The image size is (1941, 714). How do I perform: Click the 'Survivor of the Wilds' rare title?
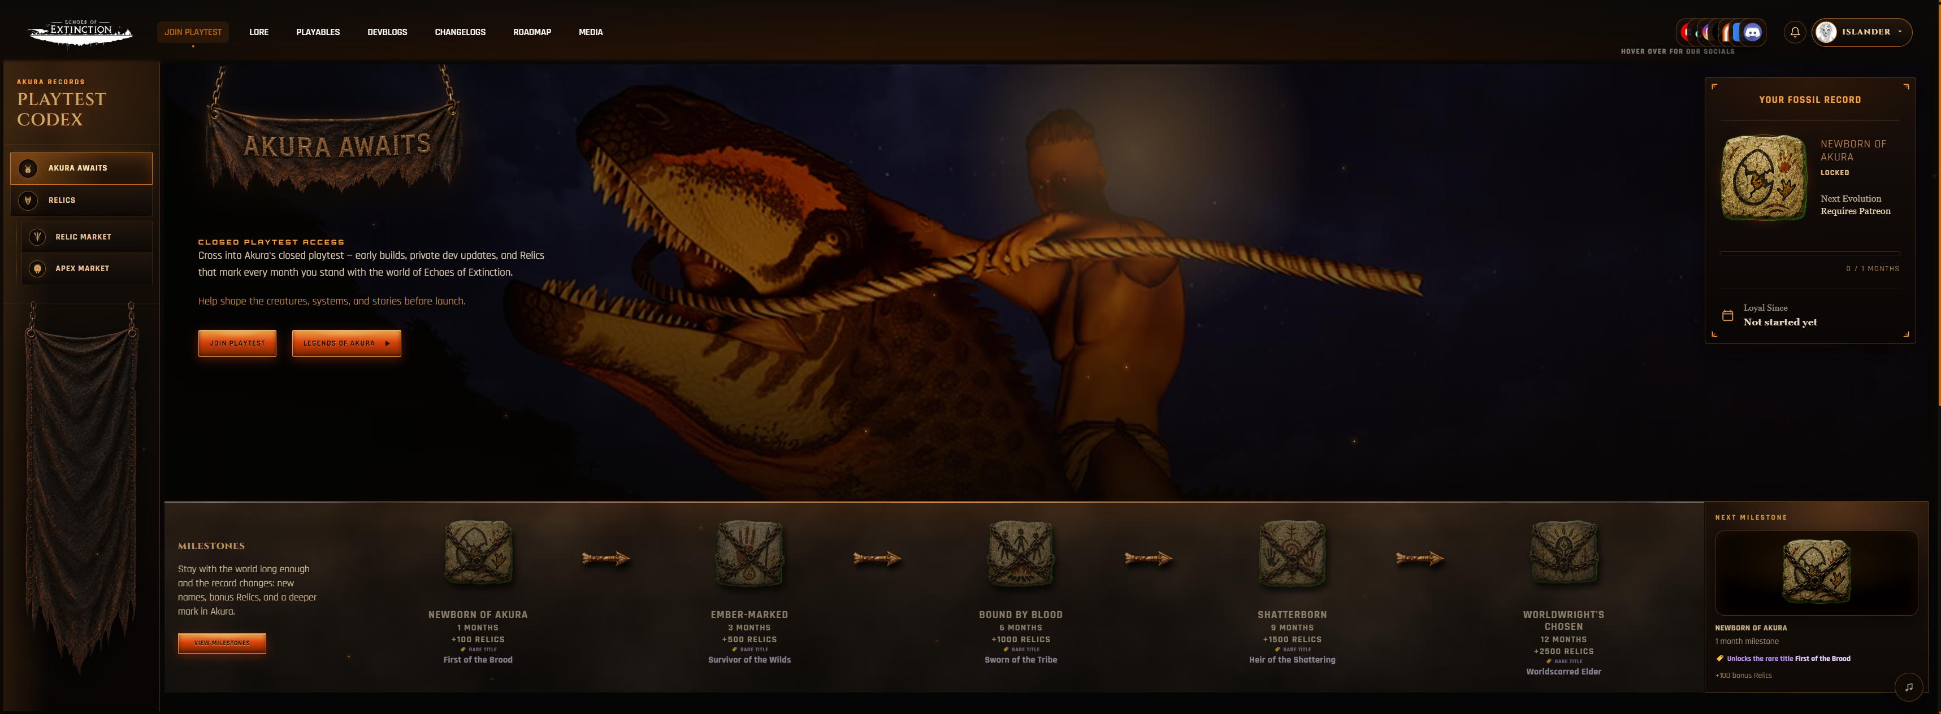[x=749, y=660]
